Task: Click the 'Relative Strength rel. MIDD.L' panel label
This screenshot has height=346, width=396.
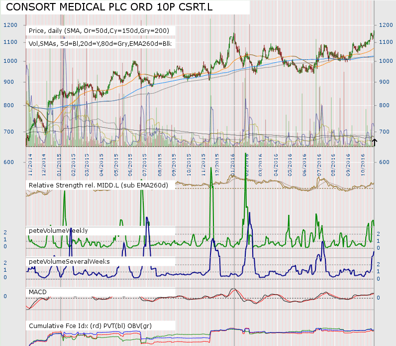Action: click(x=98, y=185)
